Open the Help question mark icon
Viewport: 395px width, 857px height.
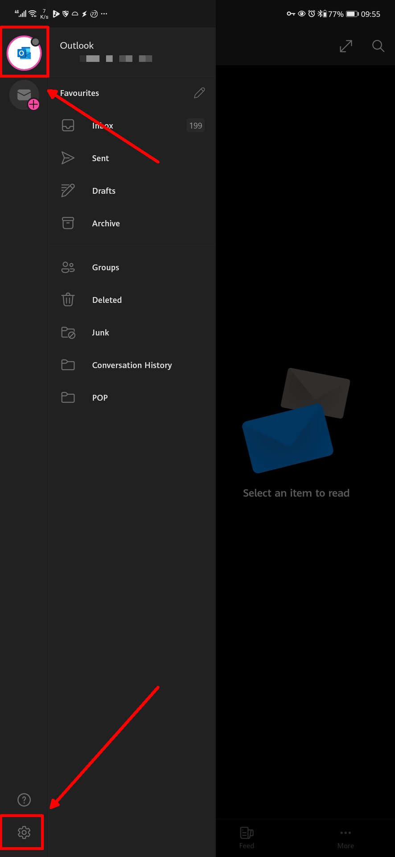(x=24, y=800)
